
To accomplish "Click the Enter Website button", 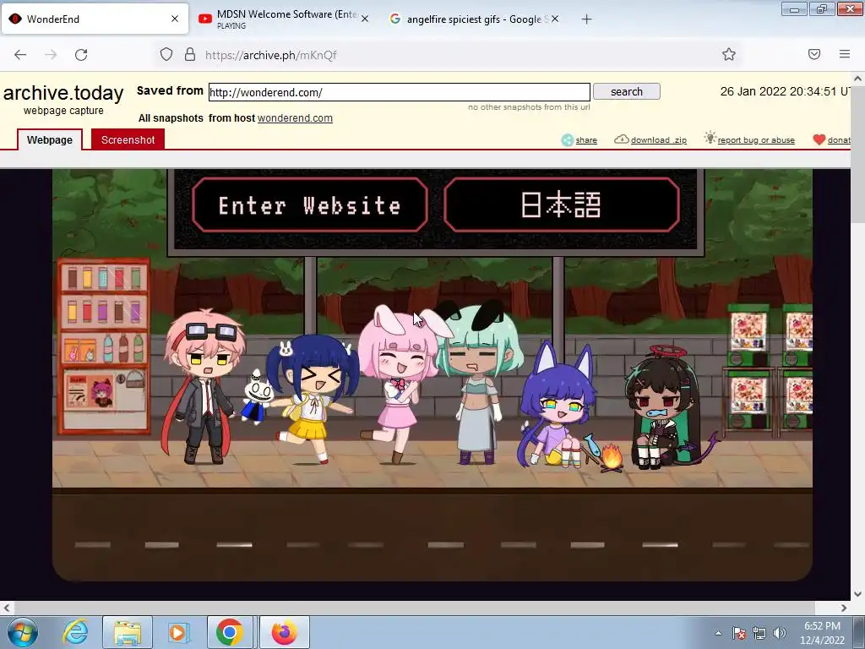I will (x=309, y=205).
